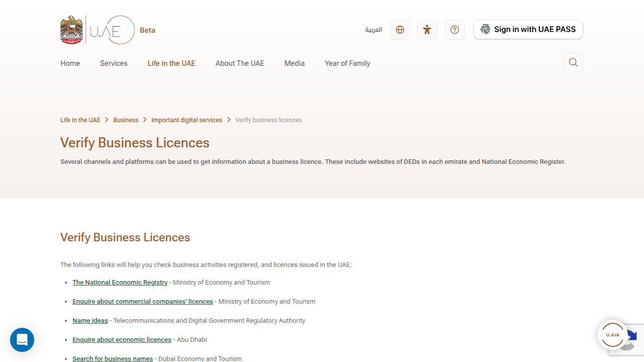The width and height of the screenshot is (644, 362).
Task: Click Important digital services breadcrumb
Action: [x=187, y=120]
